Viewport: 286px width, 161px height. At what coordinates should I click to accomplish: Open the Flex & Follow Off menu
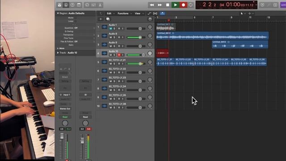click(x=76, y=42)
